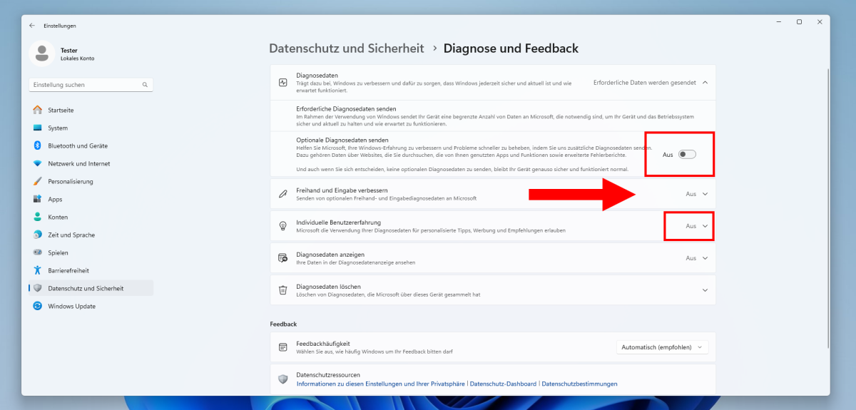Open Barrierefreiheit settings category
Image resolution: width=856 pixels, height=410 pixels.
(91, 270)
